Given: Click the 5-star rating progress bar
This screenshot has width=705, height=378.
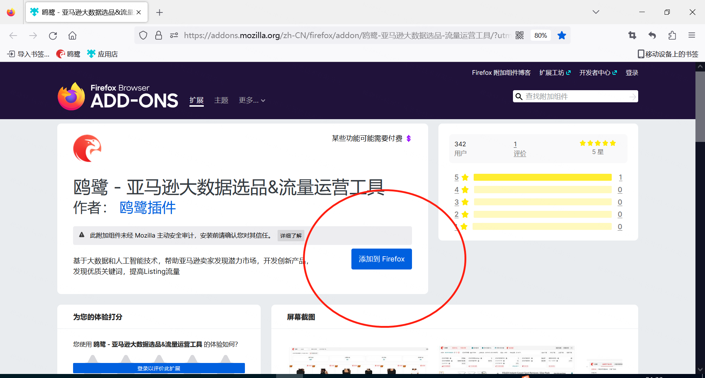Looking at the screenshot, I should [542, 177].
